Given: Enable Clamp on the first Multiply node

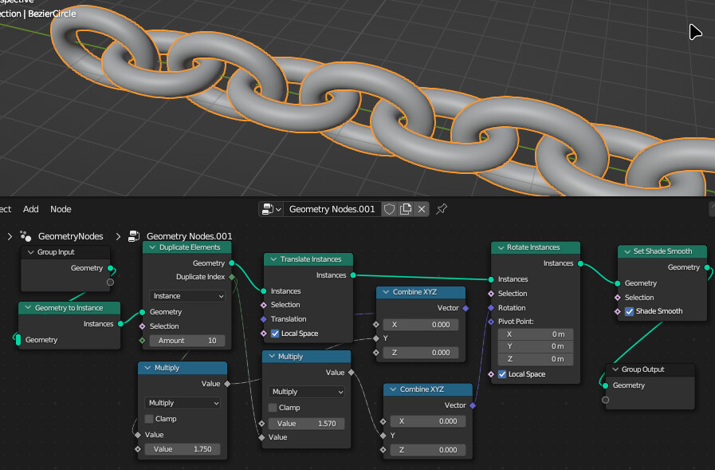Looking at the screenshot, I should (149, 418).
